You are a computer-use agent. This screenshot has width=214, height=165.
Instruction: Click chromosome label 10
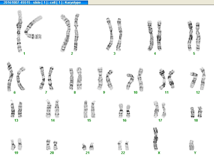click(135, 93)
